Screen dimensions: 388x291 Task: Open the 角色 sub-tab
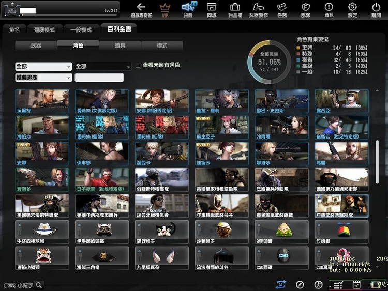[x=78, y=45]
